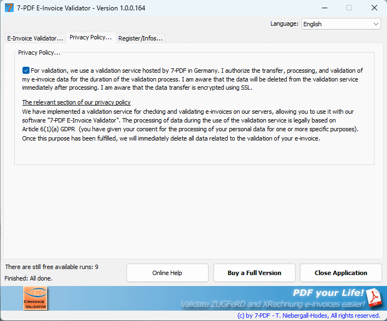The height and width of the screenshot is (321, 387).
Task: Click the 'PDF your Life!' banner slogan
Action: 328,293
